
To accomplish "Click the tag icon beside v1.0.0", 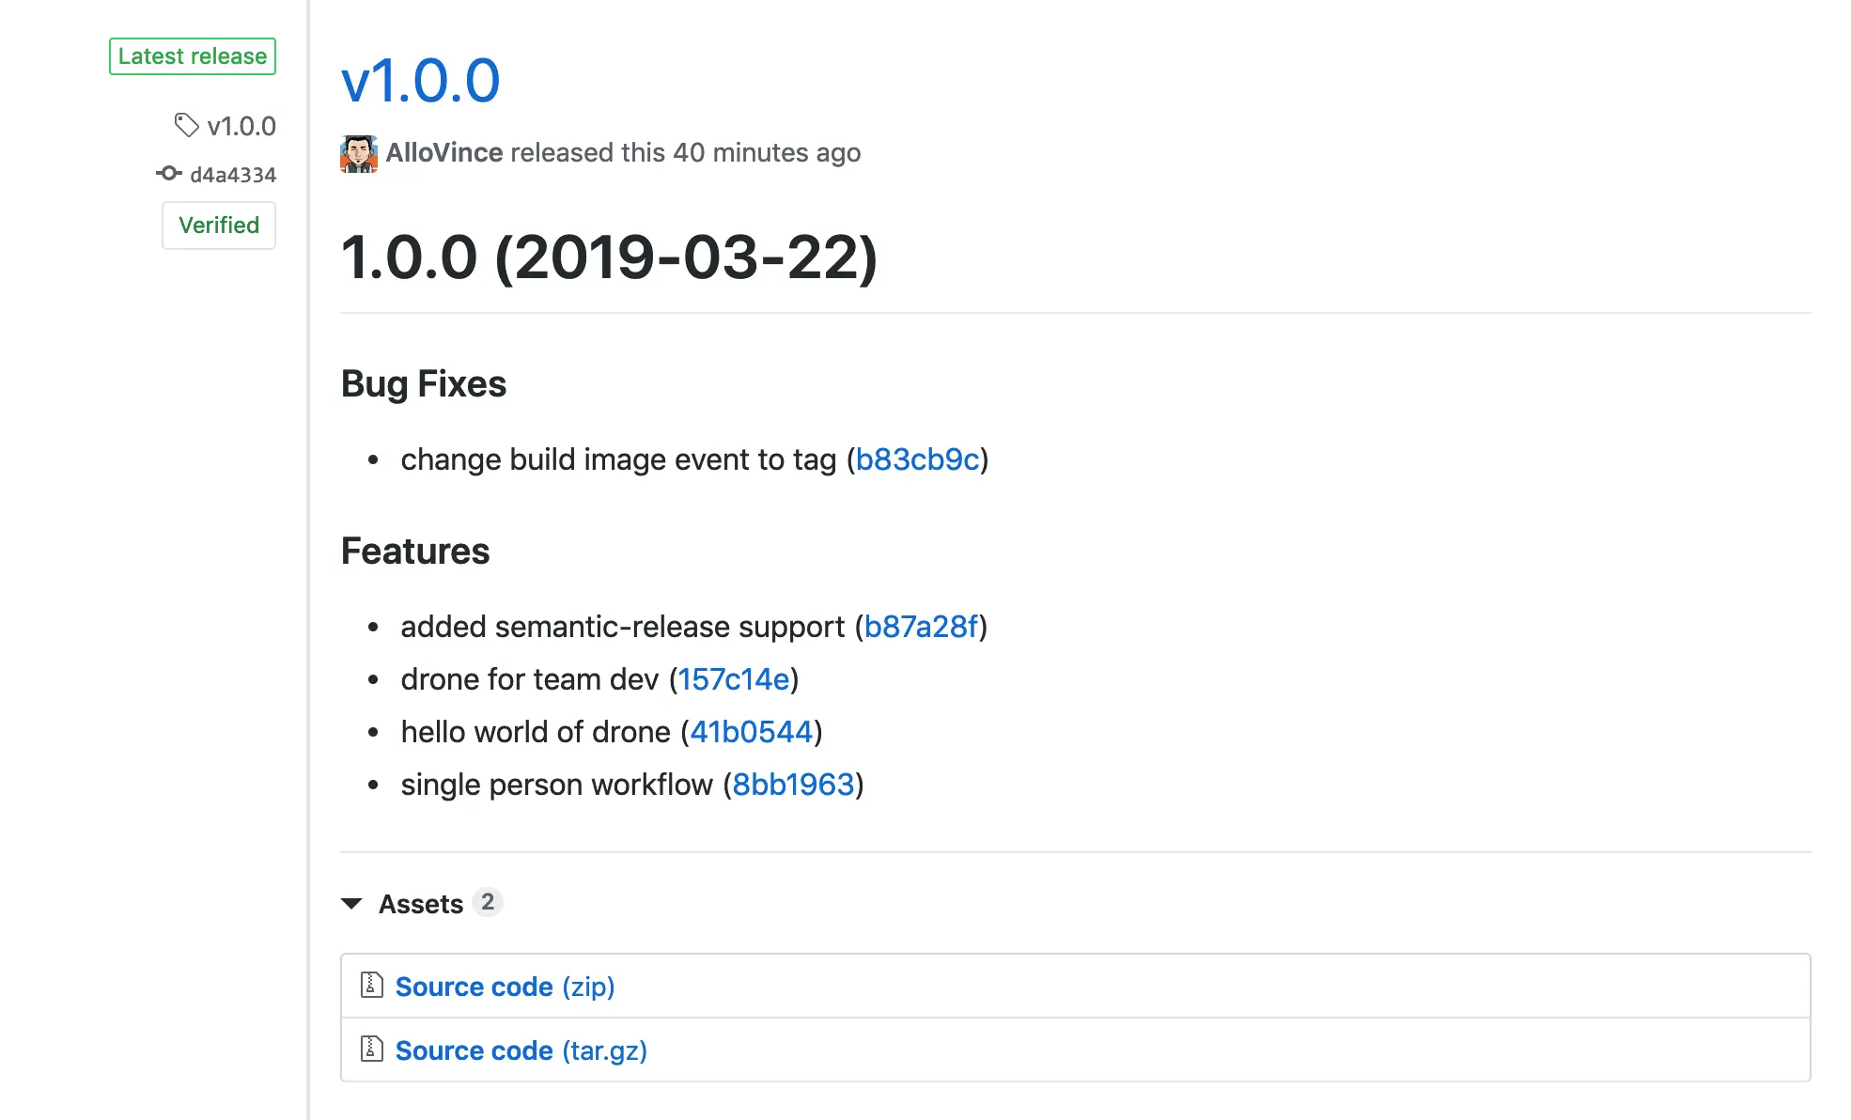I will [186, 125].
